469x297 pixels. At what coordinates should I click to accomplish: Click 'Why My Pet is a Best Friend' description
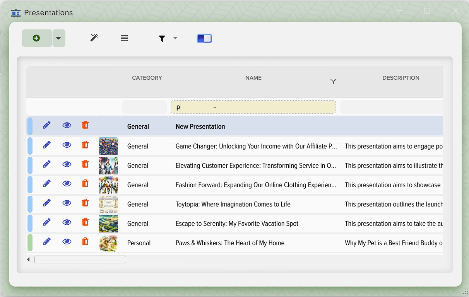point(394,243)
